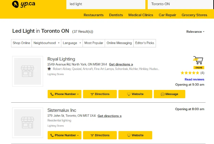
Task: Click Get directions link for Sistemalux
Action: click(x=109, y=116)
